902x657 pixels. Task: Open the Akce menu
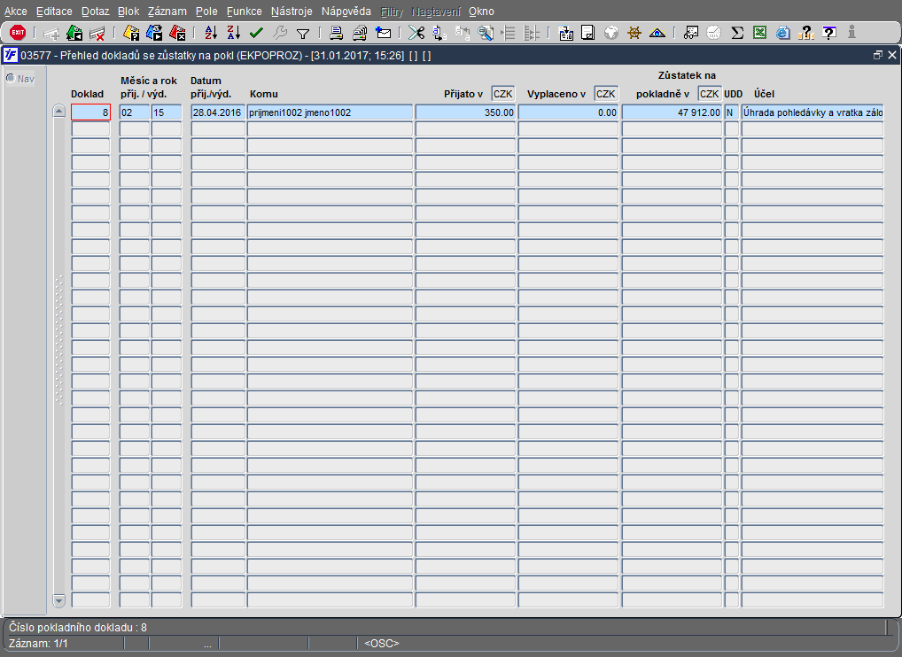16,12
